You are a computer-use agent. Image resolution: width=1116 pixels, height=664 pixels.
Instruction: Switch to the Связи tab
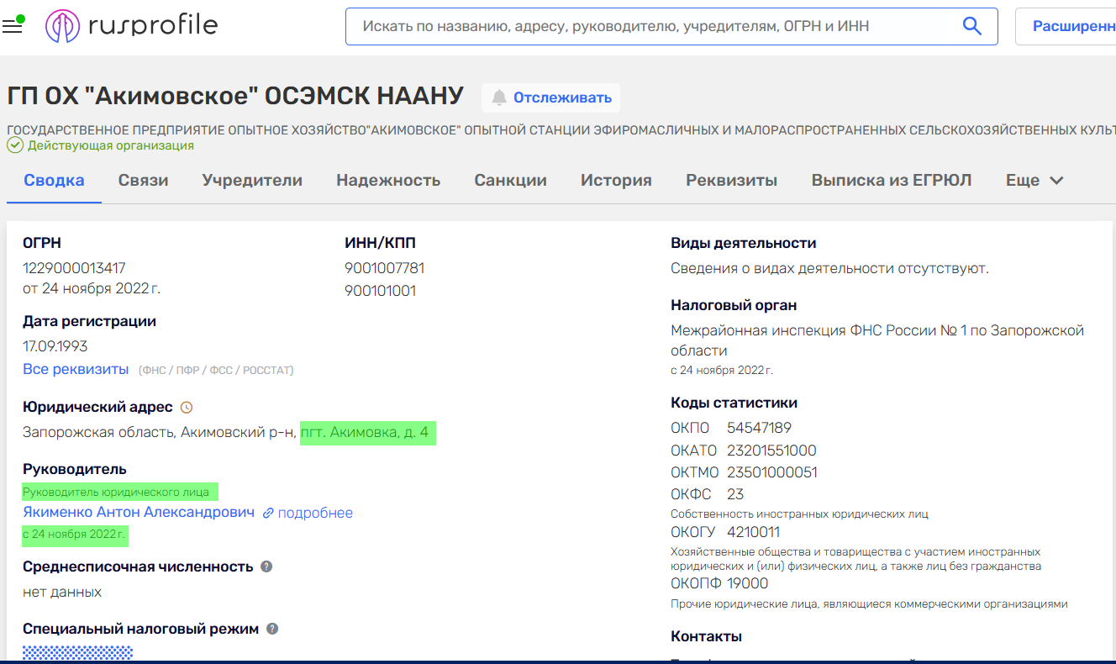(143, 180)
